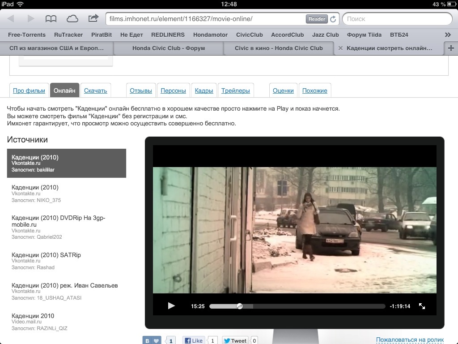The width and height of the screenshot is (458, 344).
Task: Click the elapsed time 15:25
Action: [198, 306]
